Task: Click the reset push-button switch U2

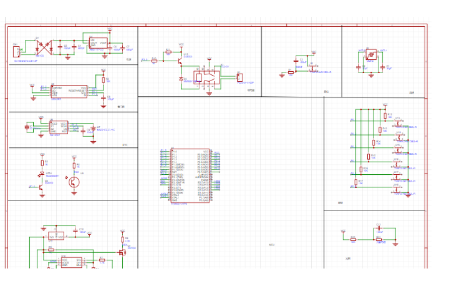Action: pyautogui.click(x=314, y=69)
